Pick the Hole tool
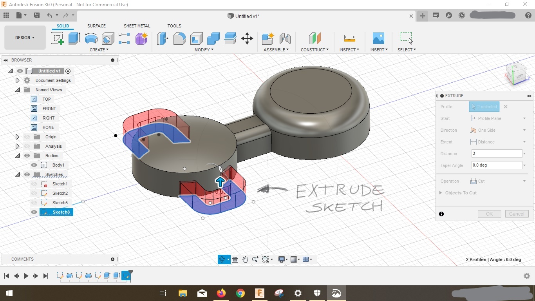Viewport: 535px width, 301px height. [108, 38]
